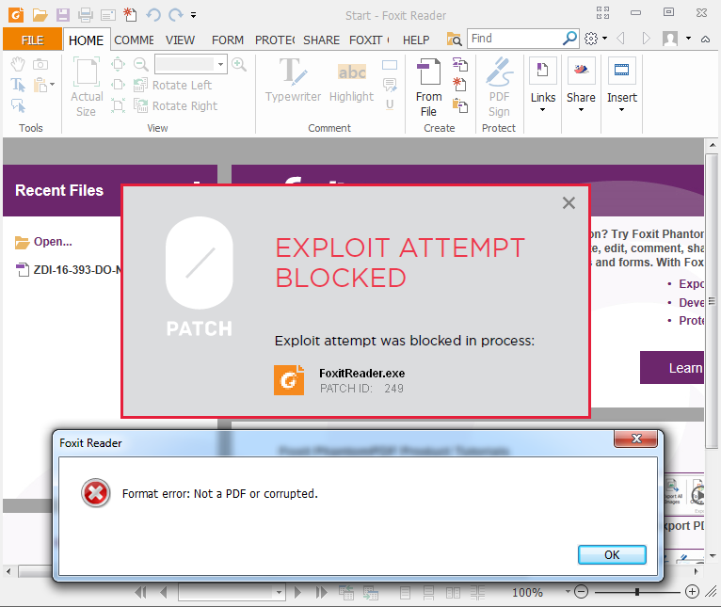This screenshot has width=721, height=607.
Task: Expand the zoom level combo box
Action: [221, 64]
